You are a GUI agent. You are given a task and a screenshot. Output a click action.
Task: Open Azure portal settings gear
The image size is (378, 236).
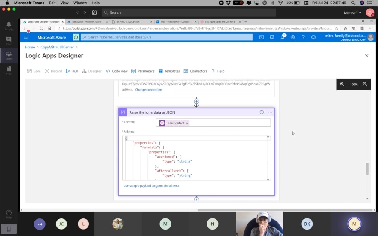pyautogui.click(x=293, y=37)
